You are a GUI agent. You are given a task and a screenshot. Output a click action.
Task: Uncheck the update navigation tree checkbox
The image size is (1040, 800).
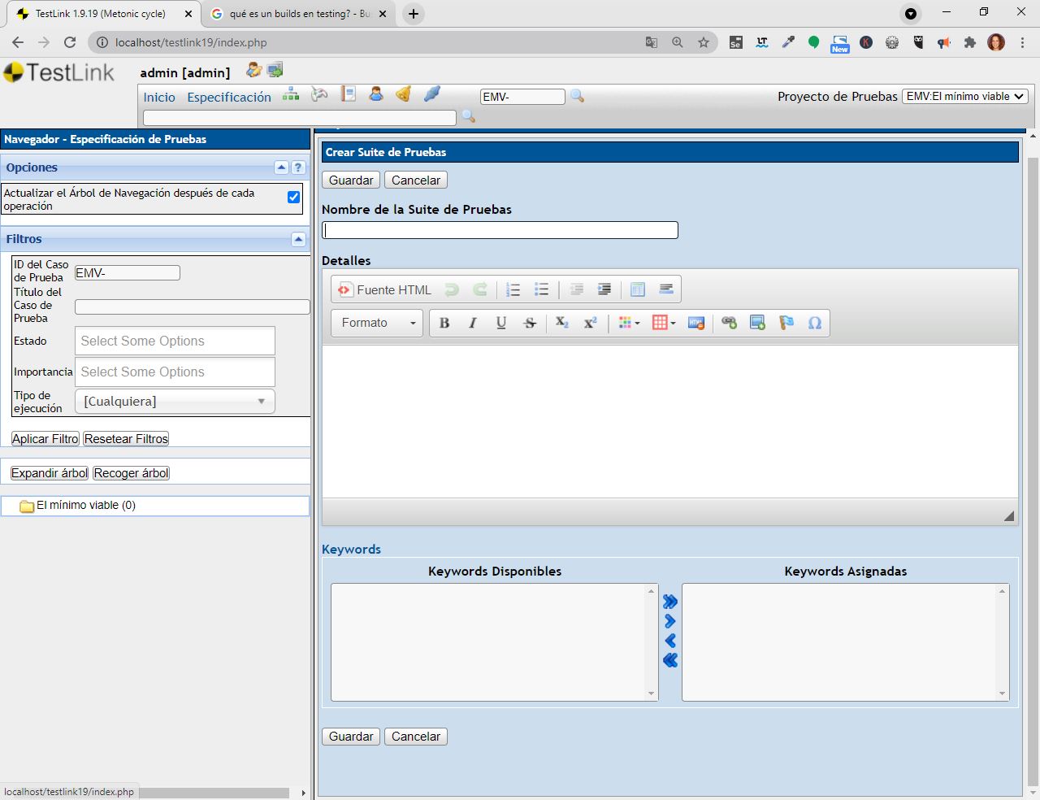click(x=293, y=197)
